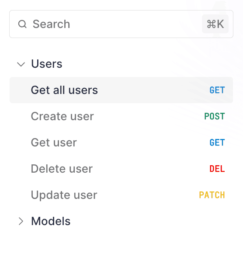Image resolution: width=243 pixels, height=264 pixels.
Task: Click the blue GET badge beside Get all users
Action: tap(217, 90)
